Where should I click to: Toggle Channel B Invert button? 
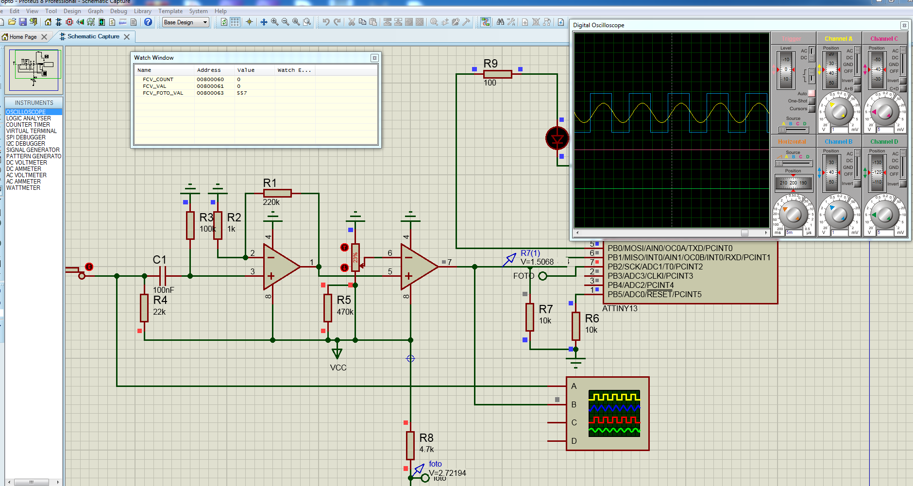tap(858, 184)
